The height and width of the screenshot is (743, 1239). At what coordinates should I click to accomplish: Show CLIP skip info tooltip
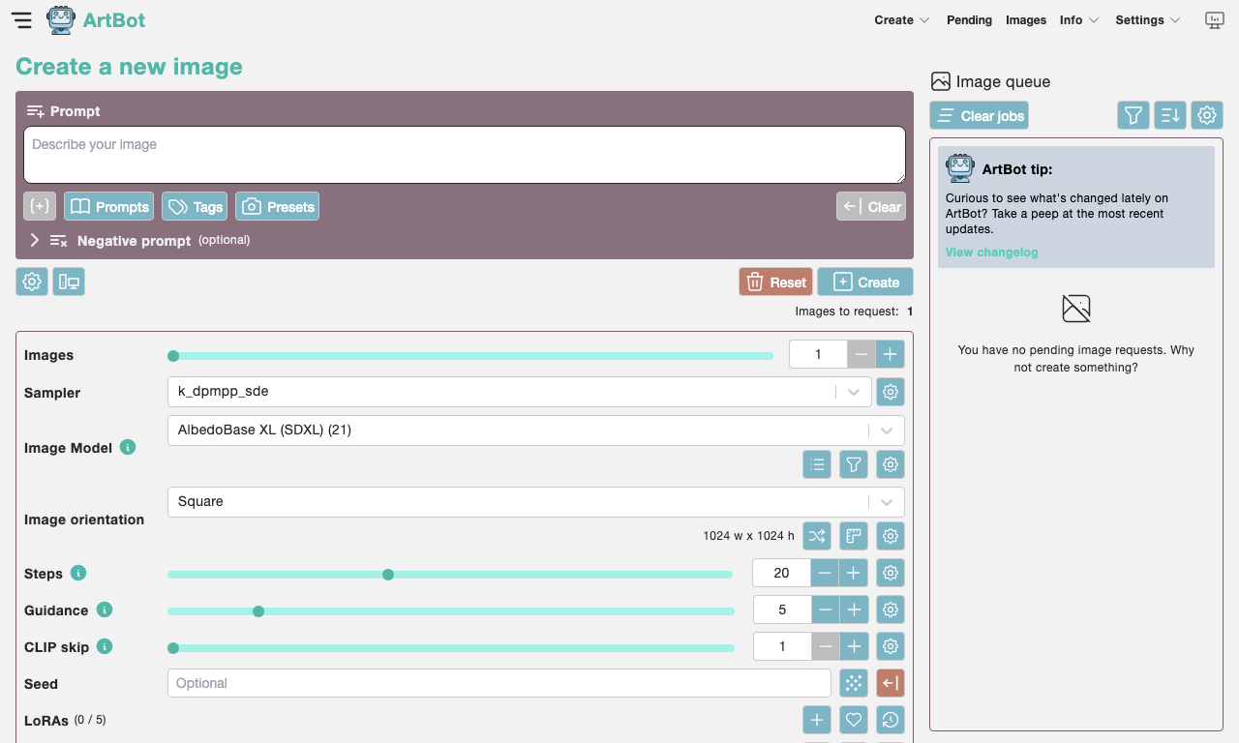pyautogui.click(x=105, y=646)
